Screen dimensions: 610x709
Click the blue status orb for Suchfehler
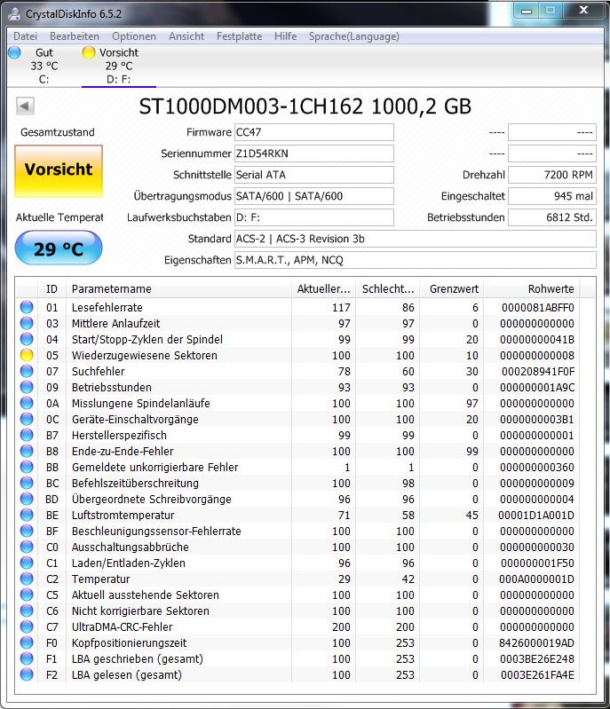tap(27, 371)
